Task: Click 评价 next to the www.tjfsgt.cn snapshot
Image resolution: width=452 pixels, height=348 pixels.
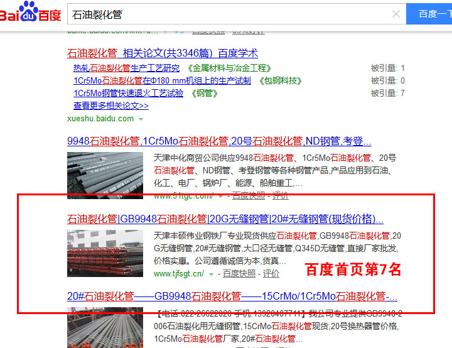Action: coord(271,274)
